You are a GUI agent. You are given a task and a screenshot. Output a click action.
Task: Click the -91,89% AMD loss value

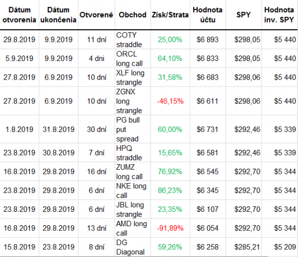pyautogui.click(x=170, y=228)
